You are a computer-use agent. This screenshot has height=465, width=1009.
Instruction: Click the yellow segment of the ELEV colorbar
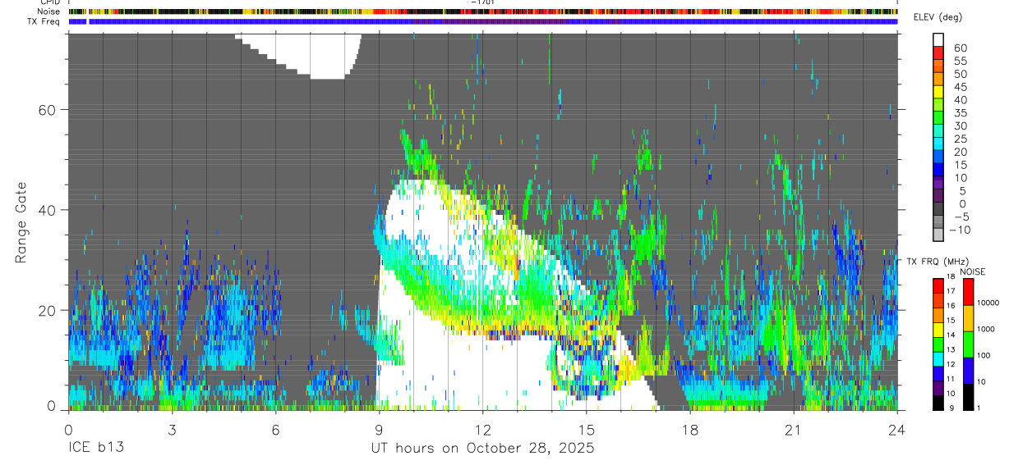[938, 92]
